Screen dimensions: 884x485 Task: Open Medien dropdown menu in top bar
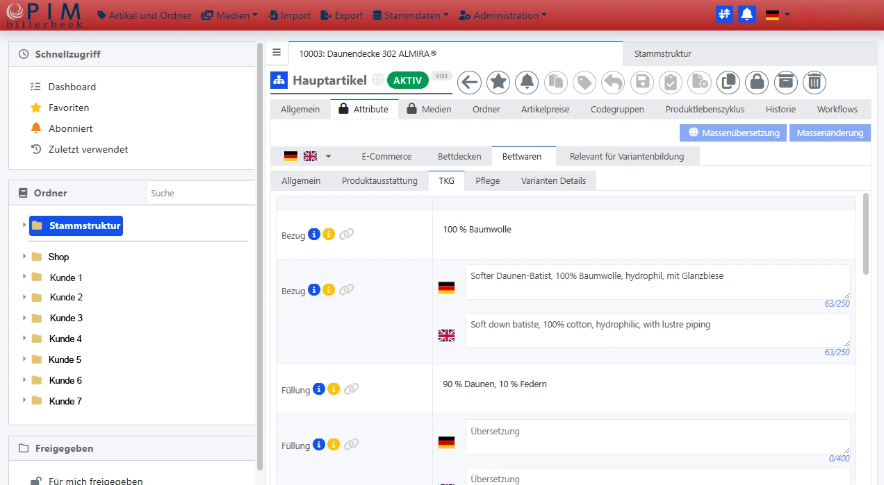pyautogui.click(x=229, y=15)
